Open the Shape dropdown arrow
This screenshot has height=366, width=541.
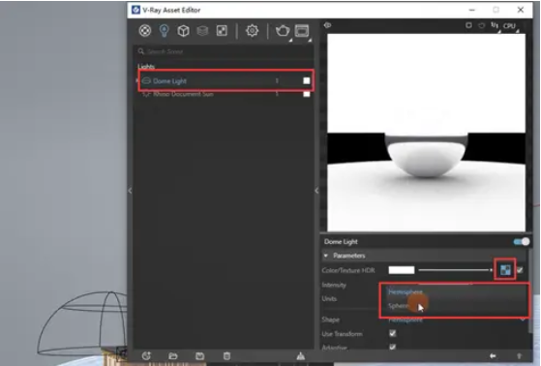point(523,320)
